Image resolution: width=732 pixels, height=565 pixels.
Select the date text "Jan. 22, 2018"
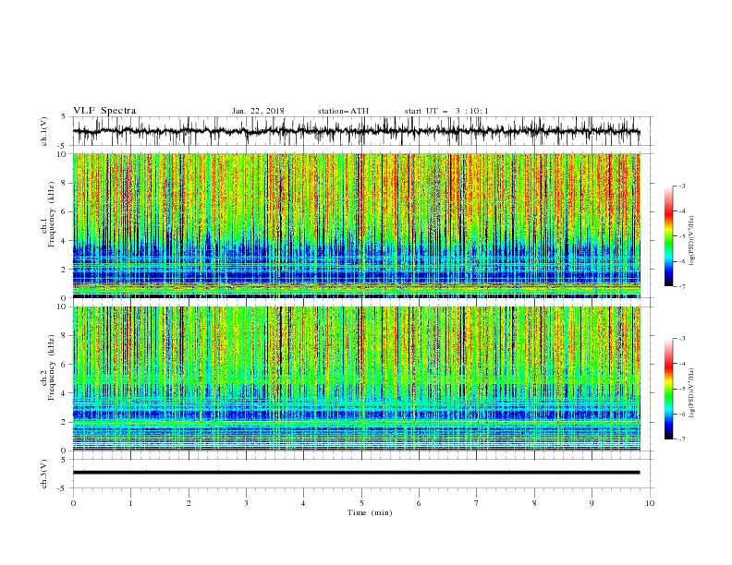(258, 111)
